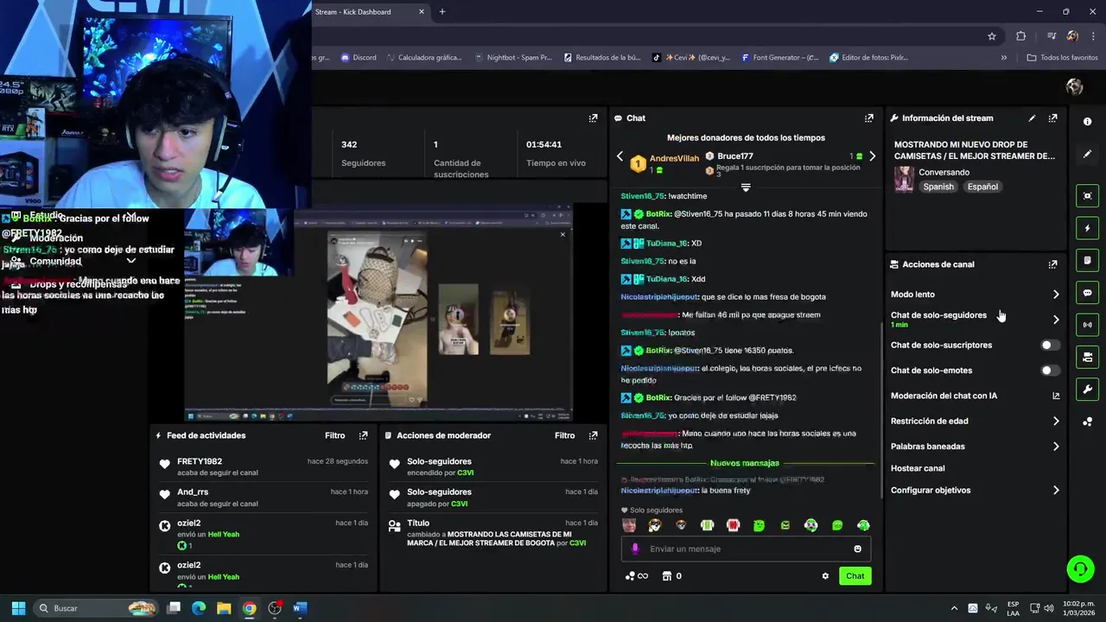Open Word from the taskbar
Image resolution: width=1106 pixels, height=622 pixels.
(x=300, y=608)
